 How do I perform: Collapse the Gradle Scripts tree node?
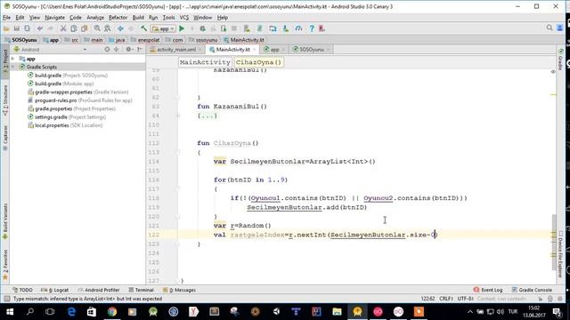(x=13, y=67)
